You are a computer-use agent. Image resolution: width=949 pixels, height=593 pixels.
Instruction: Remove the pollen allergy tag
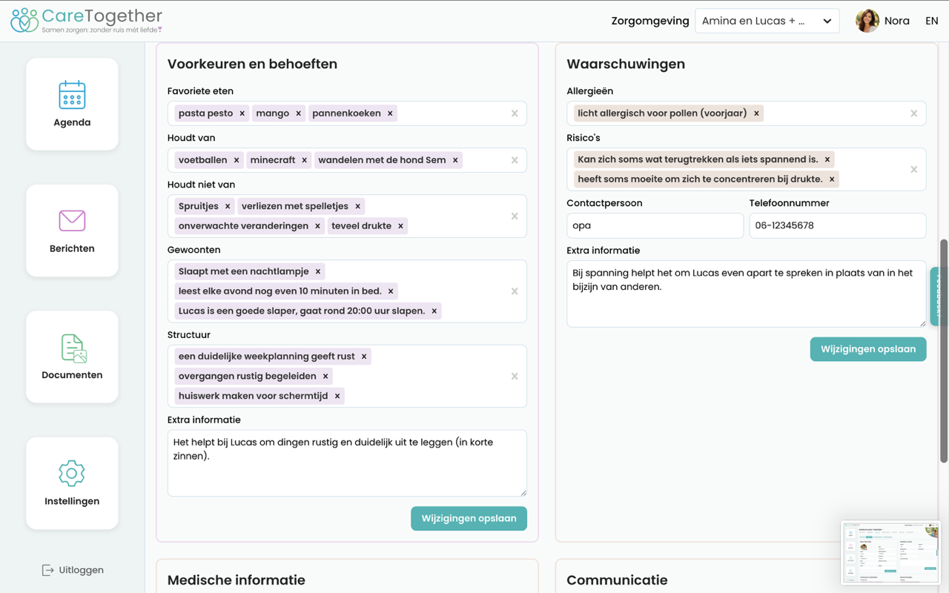pyautogui.click(x=756, y=113)
